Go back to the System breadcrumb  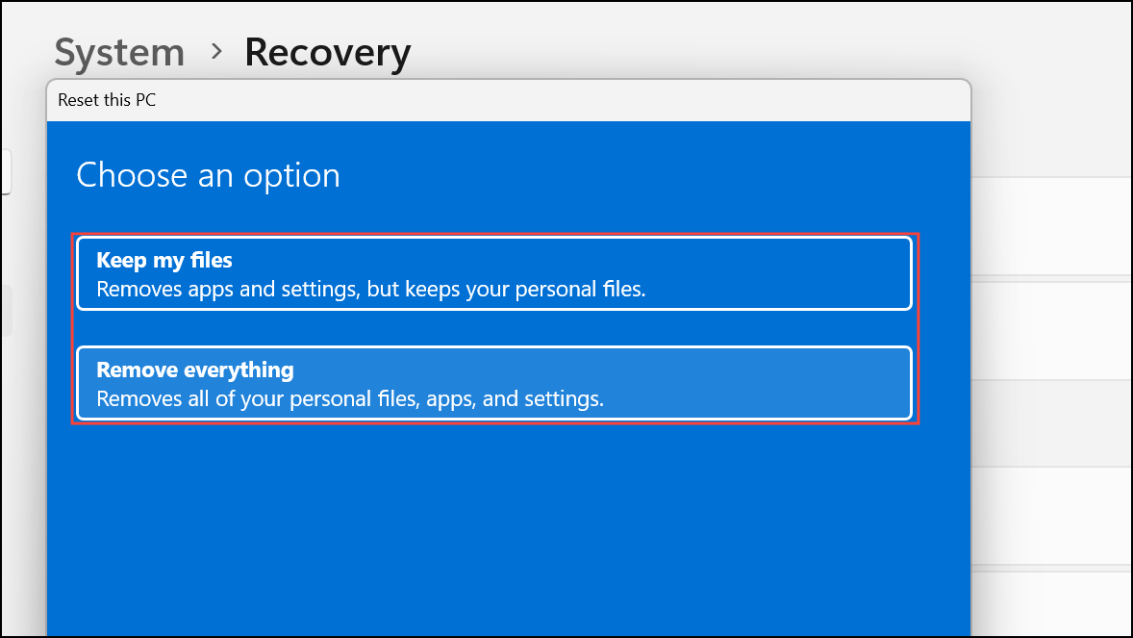119,52
